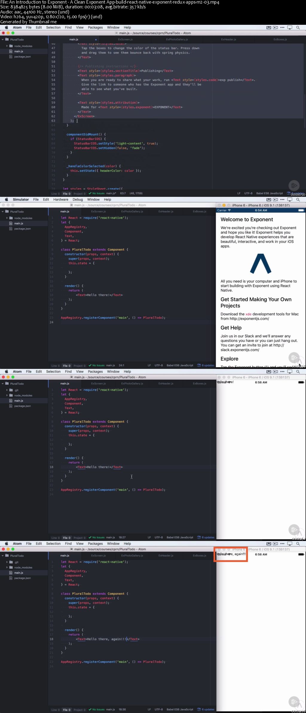Screen dimensions: 306x713
Task: Toggle File 0 linter scope in 18:27 status bar
Action: [x=67, y=538]
